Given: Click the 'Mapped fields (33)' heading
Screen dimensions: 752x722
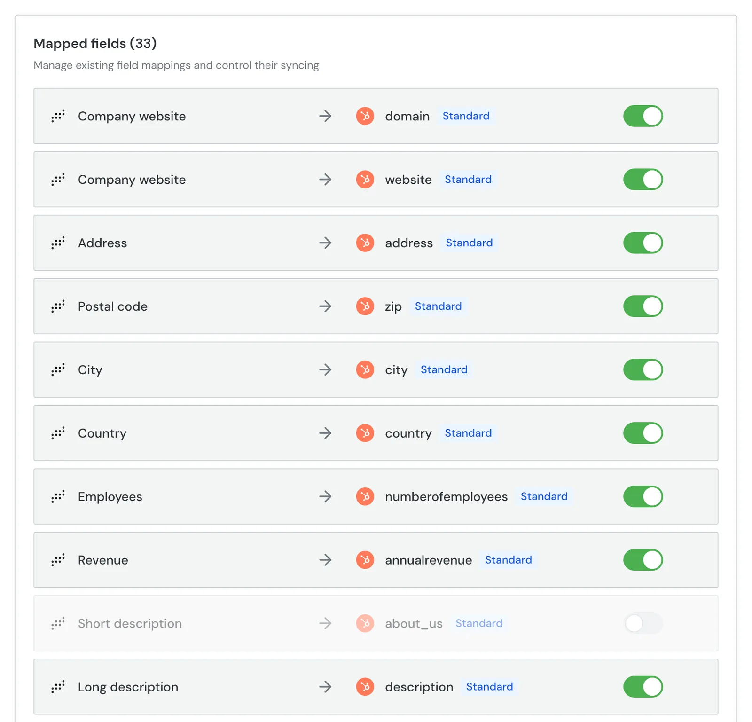Looking at the screenshot, I should pyautogui.click(x=95, y=43).
